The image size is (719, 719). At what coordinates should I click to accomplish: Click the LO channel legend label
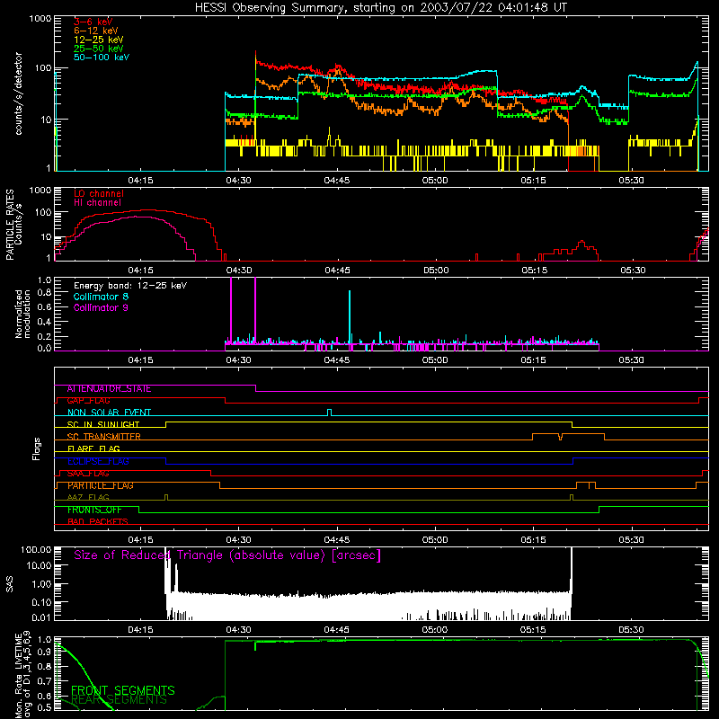[x=99, y=193]
